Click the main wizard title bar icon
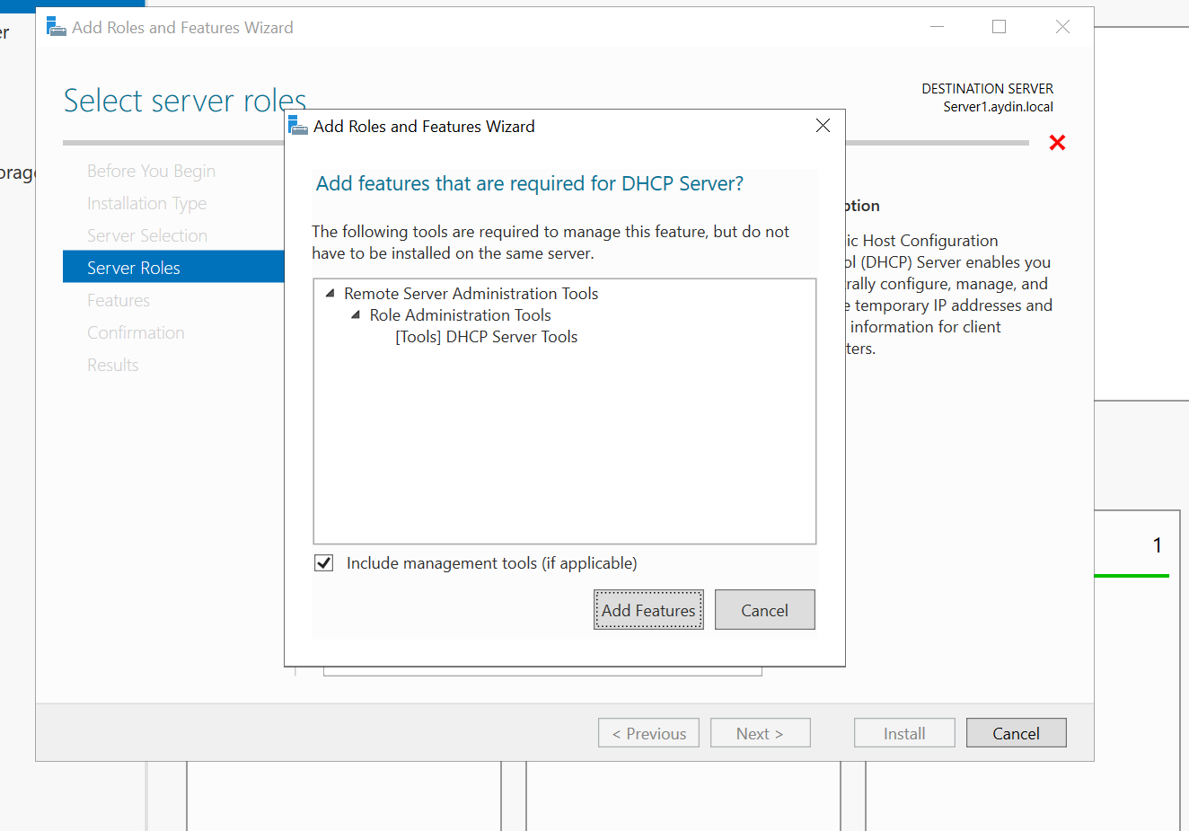Image resolution: width=1189 pixels, height=831 pixels. [x=57, y=27]
